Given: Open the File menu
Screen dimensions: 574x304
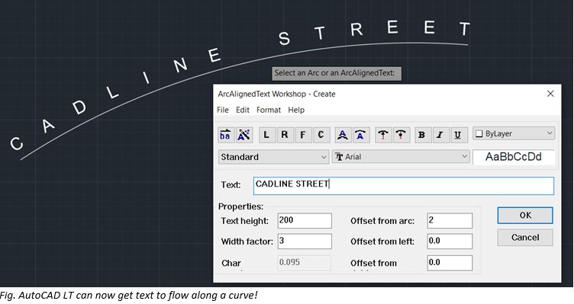Looking at the screenshot, I should 223,110.
